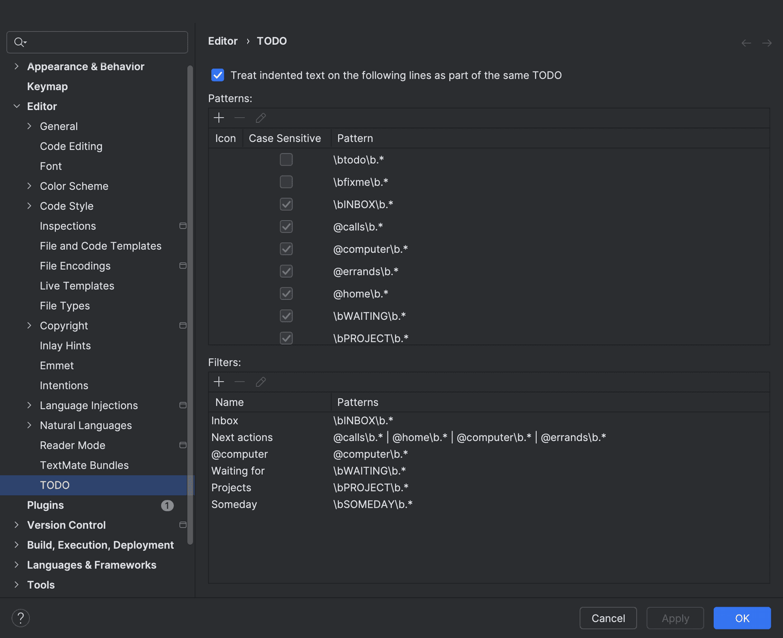Open the Keymap settings page

click(x=48, y=87)
